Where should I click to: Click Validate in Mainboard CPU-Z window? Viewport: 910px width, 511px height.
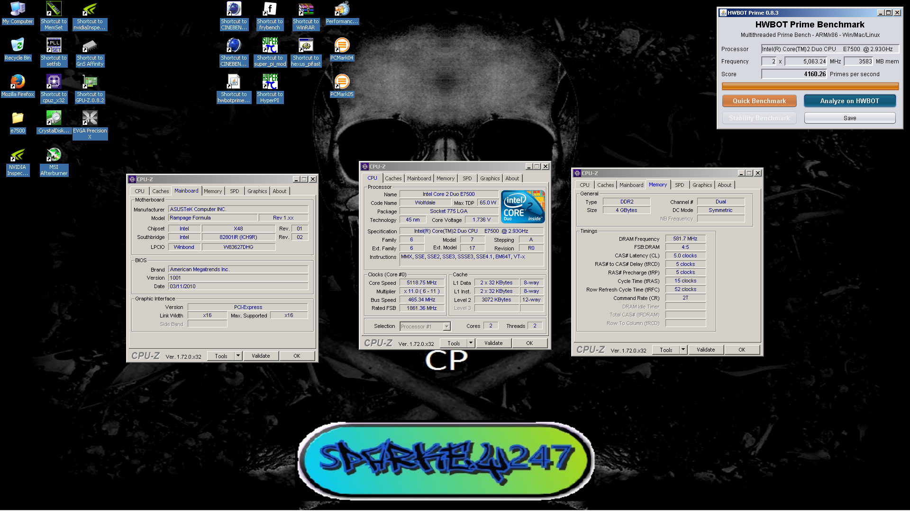261,356
